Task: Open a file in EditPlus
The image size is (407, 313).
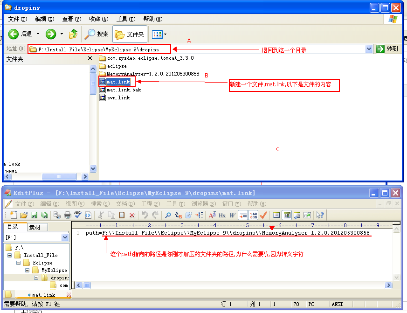Action: (x=25, y=214)
